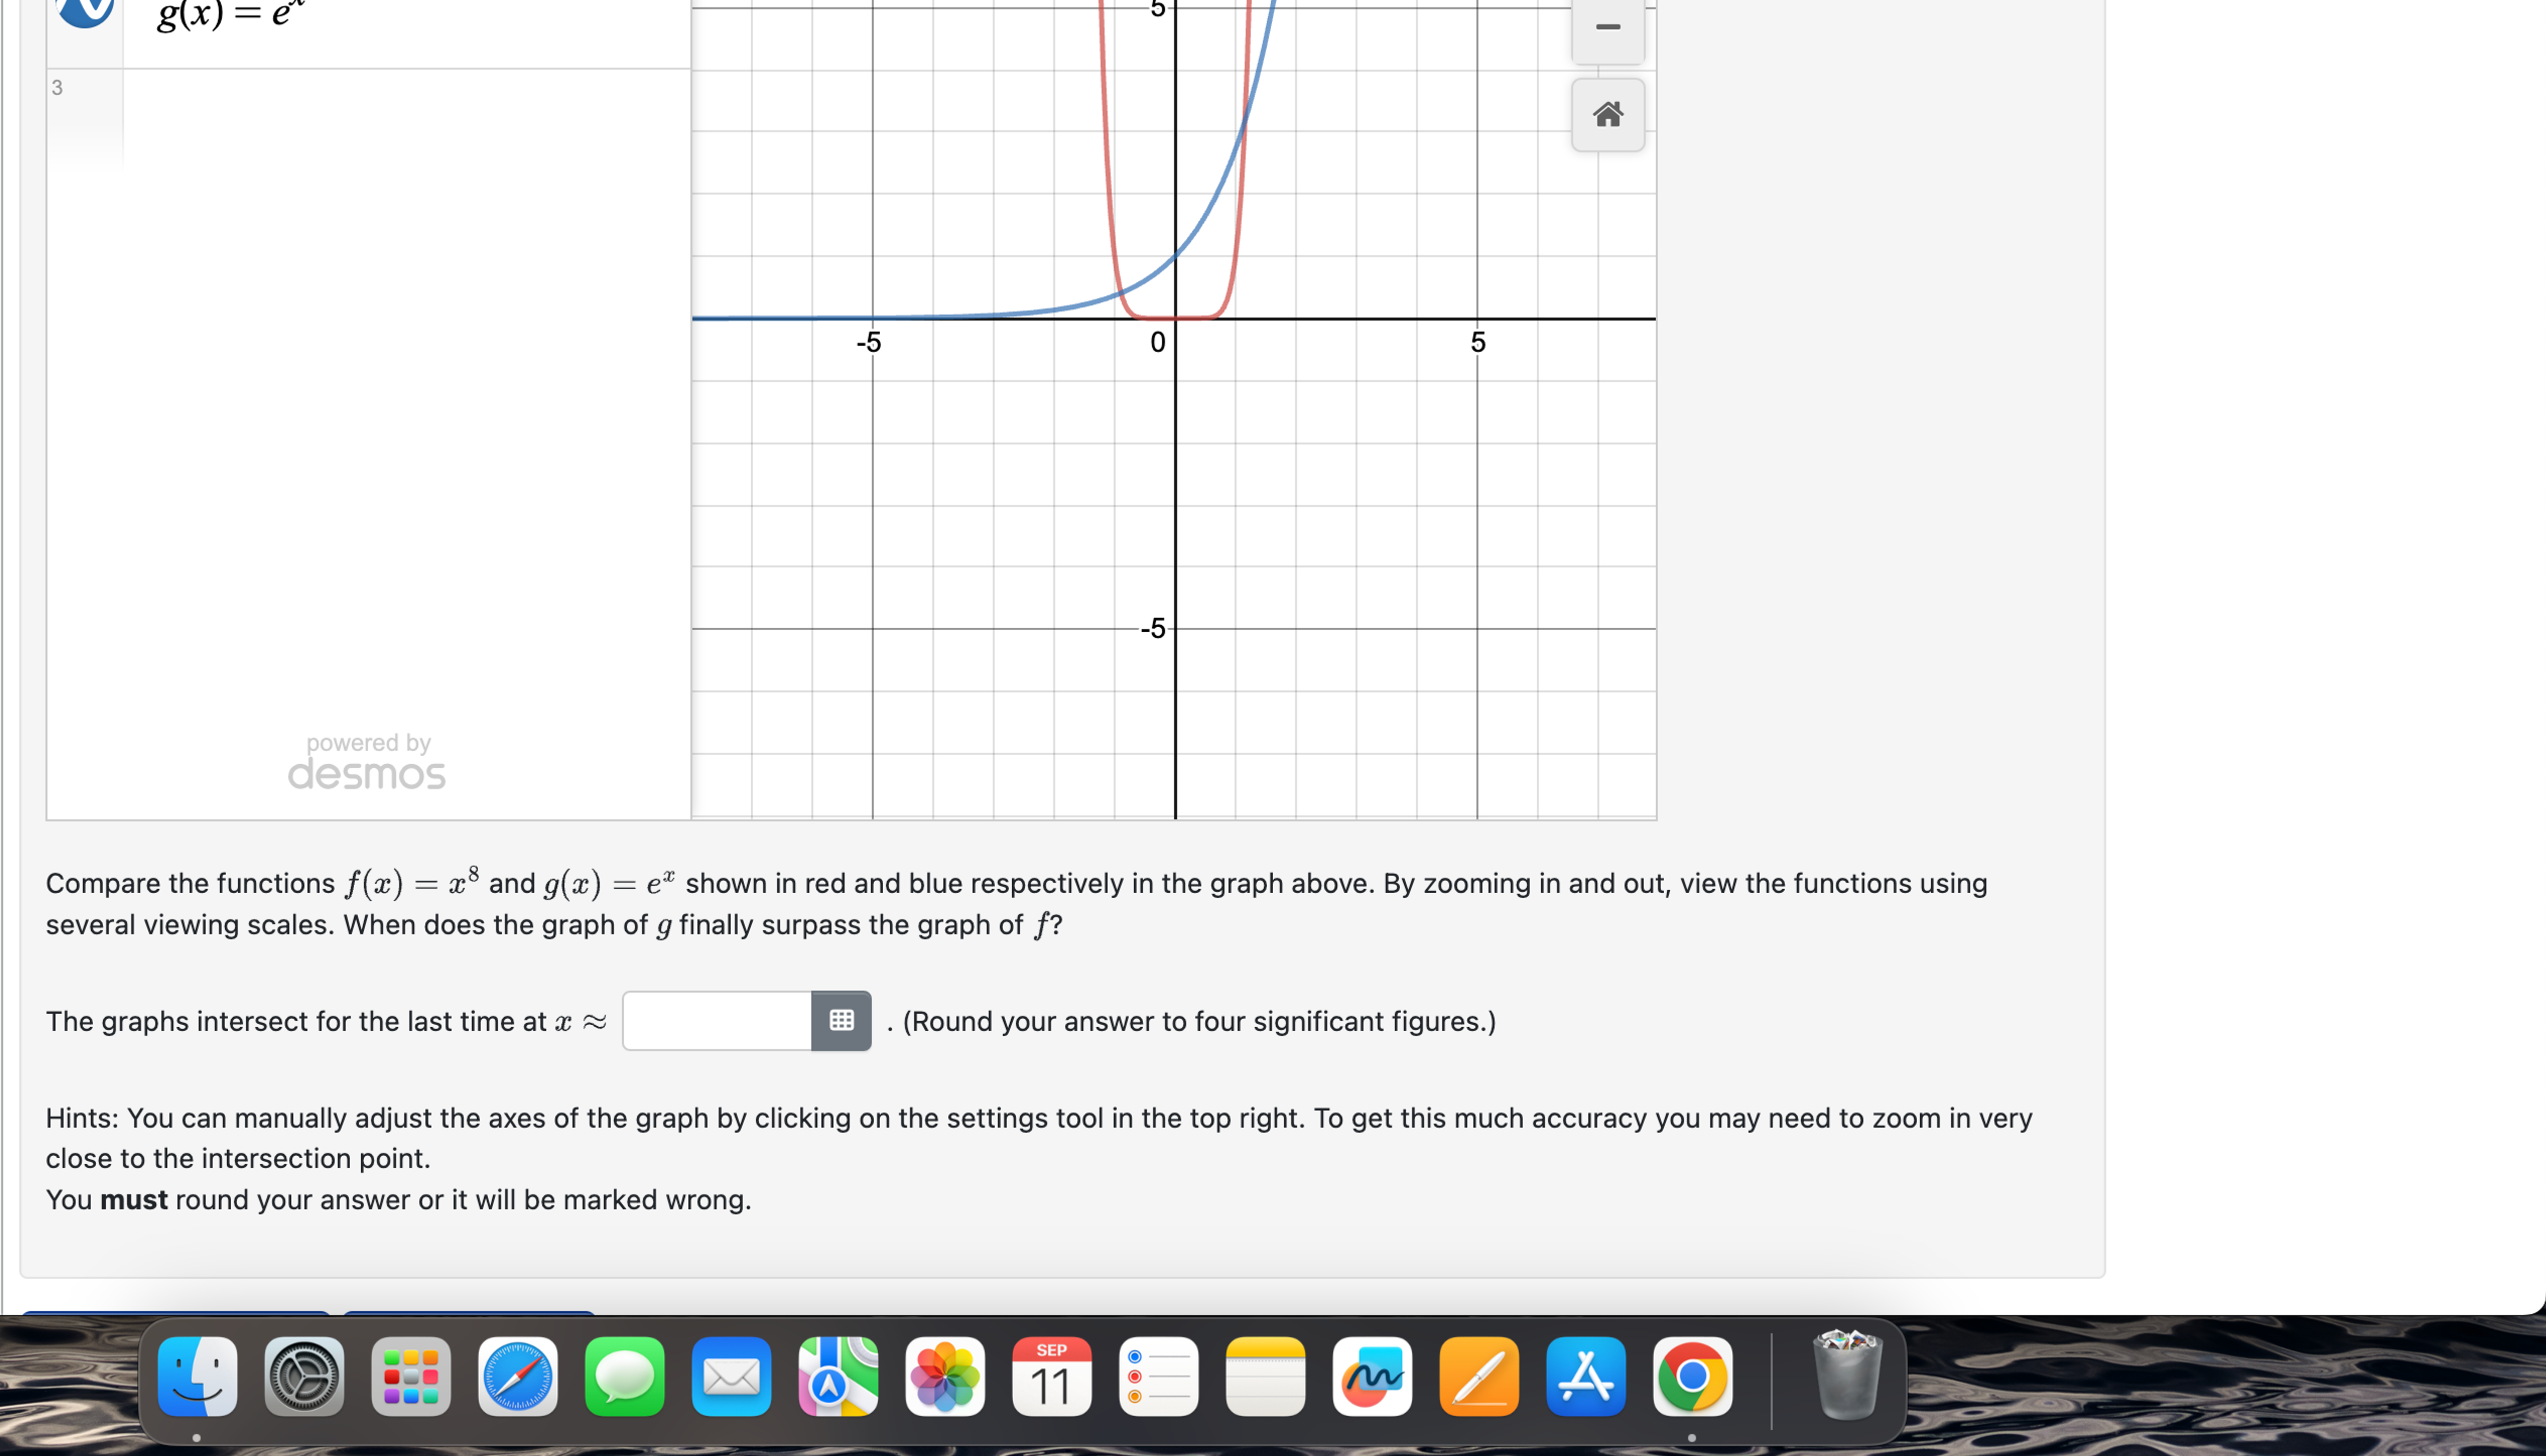This screenshot has height=1456, width=2546.
Task: Open Messages from the dock
Action: tap(624, 1377)
